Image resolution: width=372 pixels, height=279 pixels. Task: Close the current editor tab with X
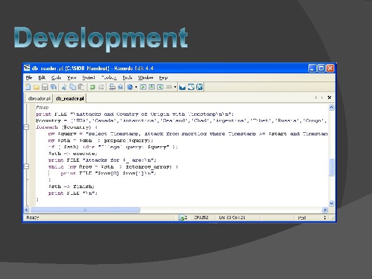click(x=329, y=98)
